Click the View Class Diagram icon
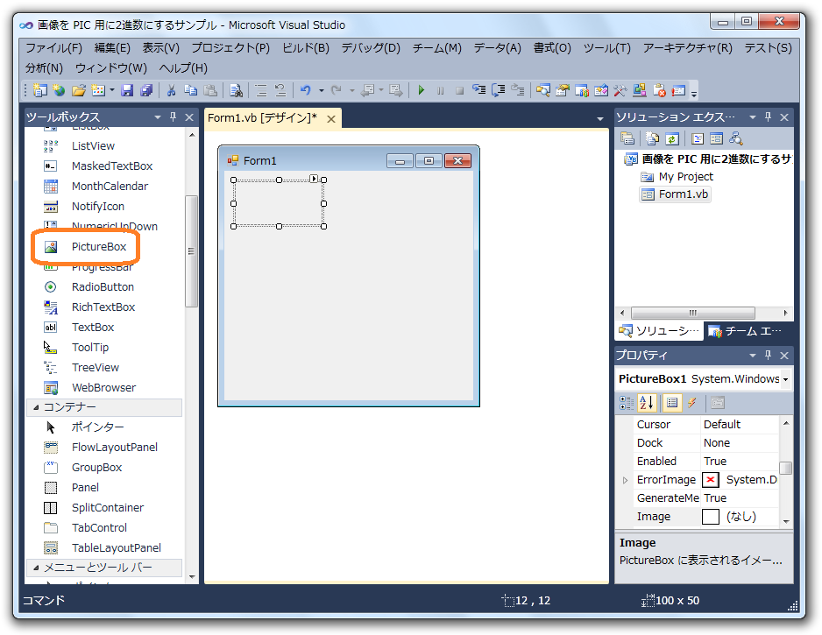822x635 pixels. [x=736, y=138]
